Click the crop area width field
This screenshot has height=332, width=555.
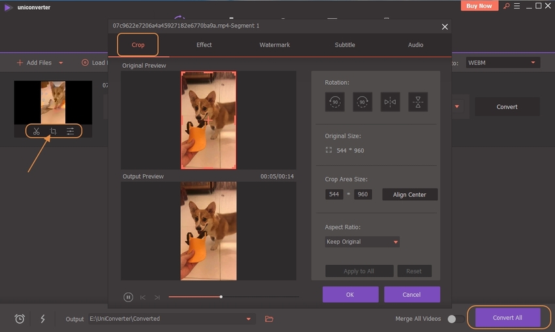pos(334,194)
